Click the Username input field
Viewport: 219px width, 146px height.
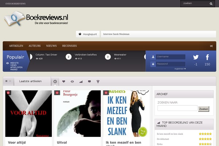click(170, 57)
